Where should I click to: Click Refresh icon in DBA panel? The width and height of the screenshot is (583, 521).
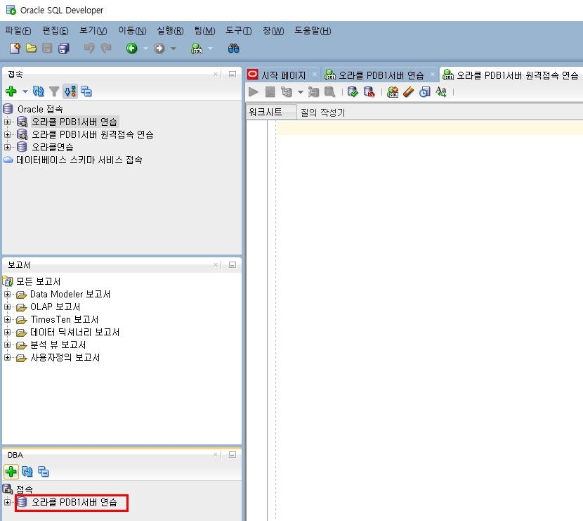tap(27, 472)
